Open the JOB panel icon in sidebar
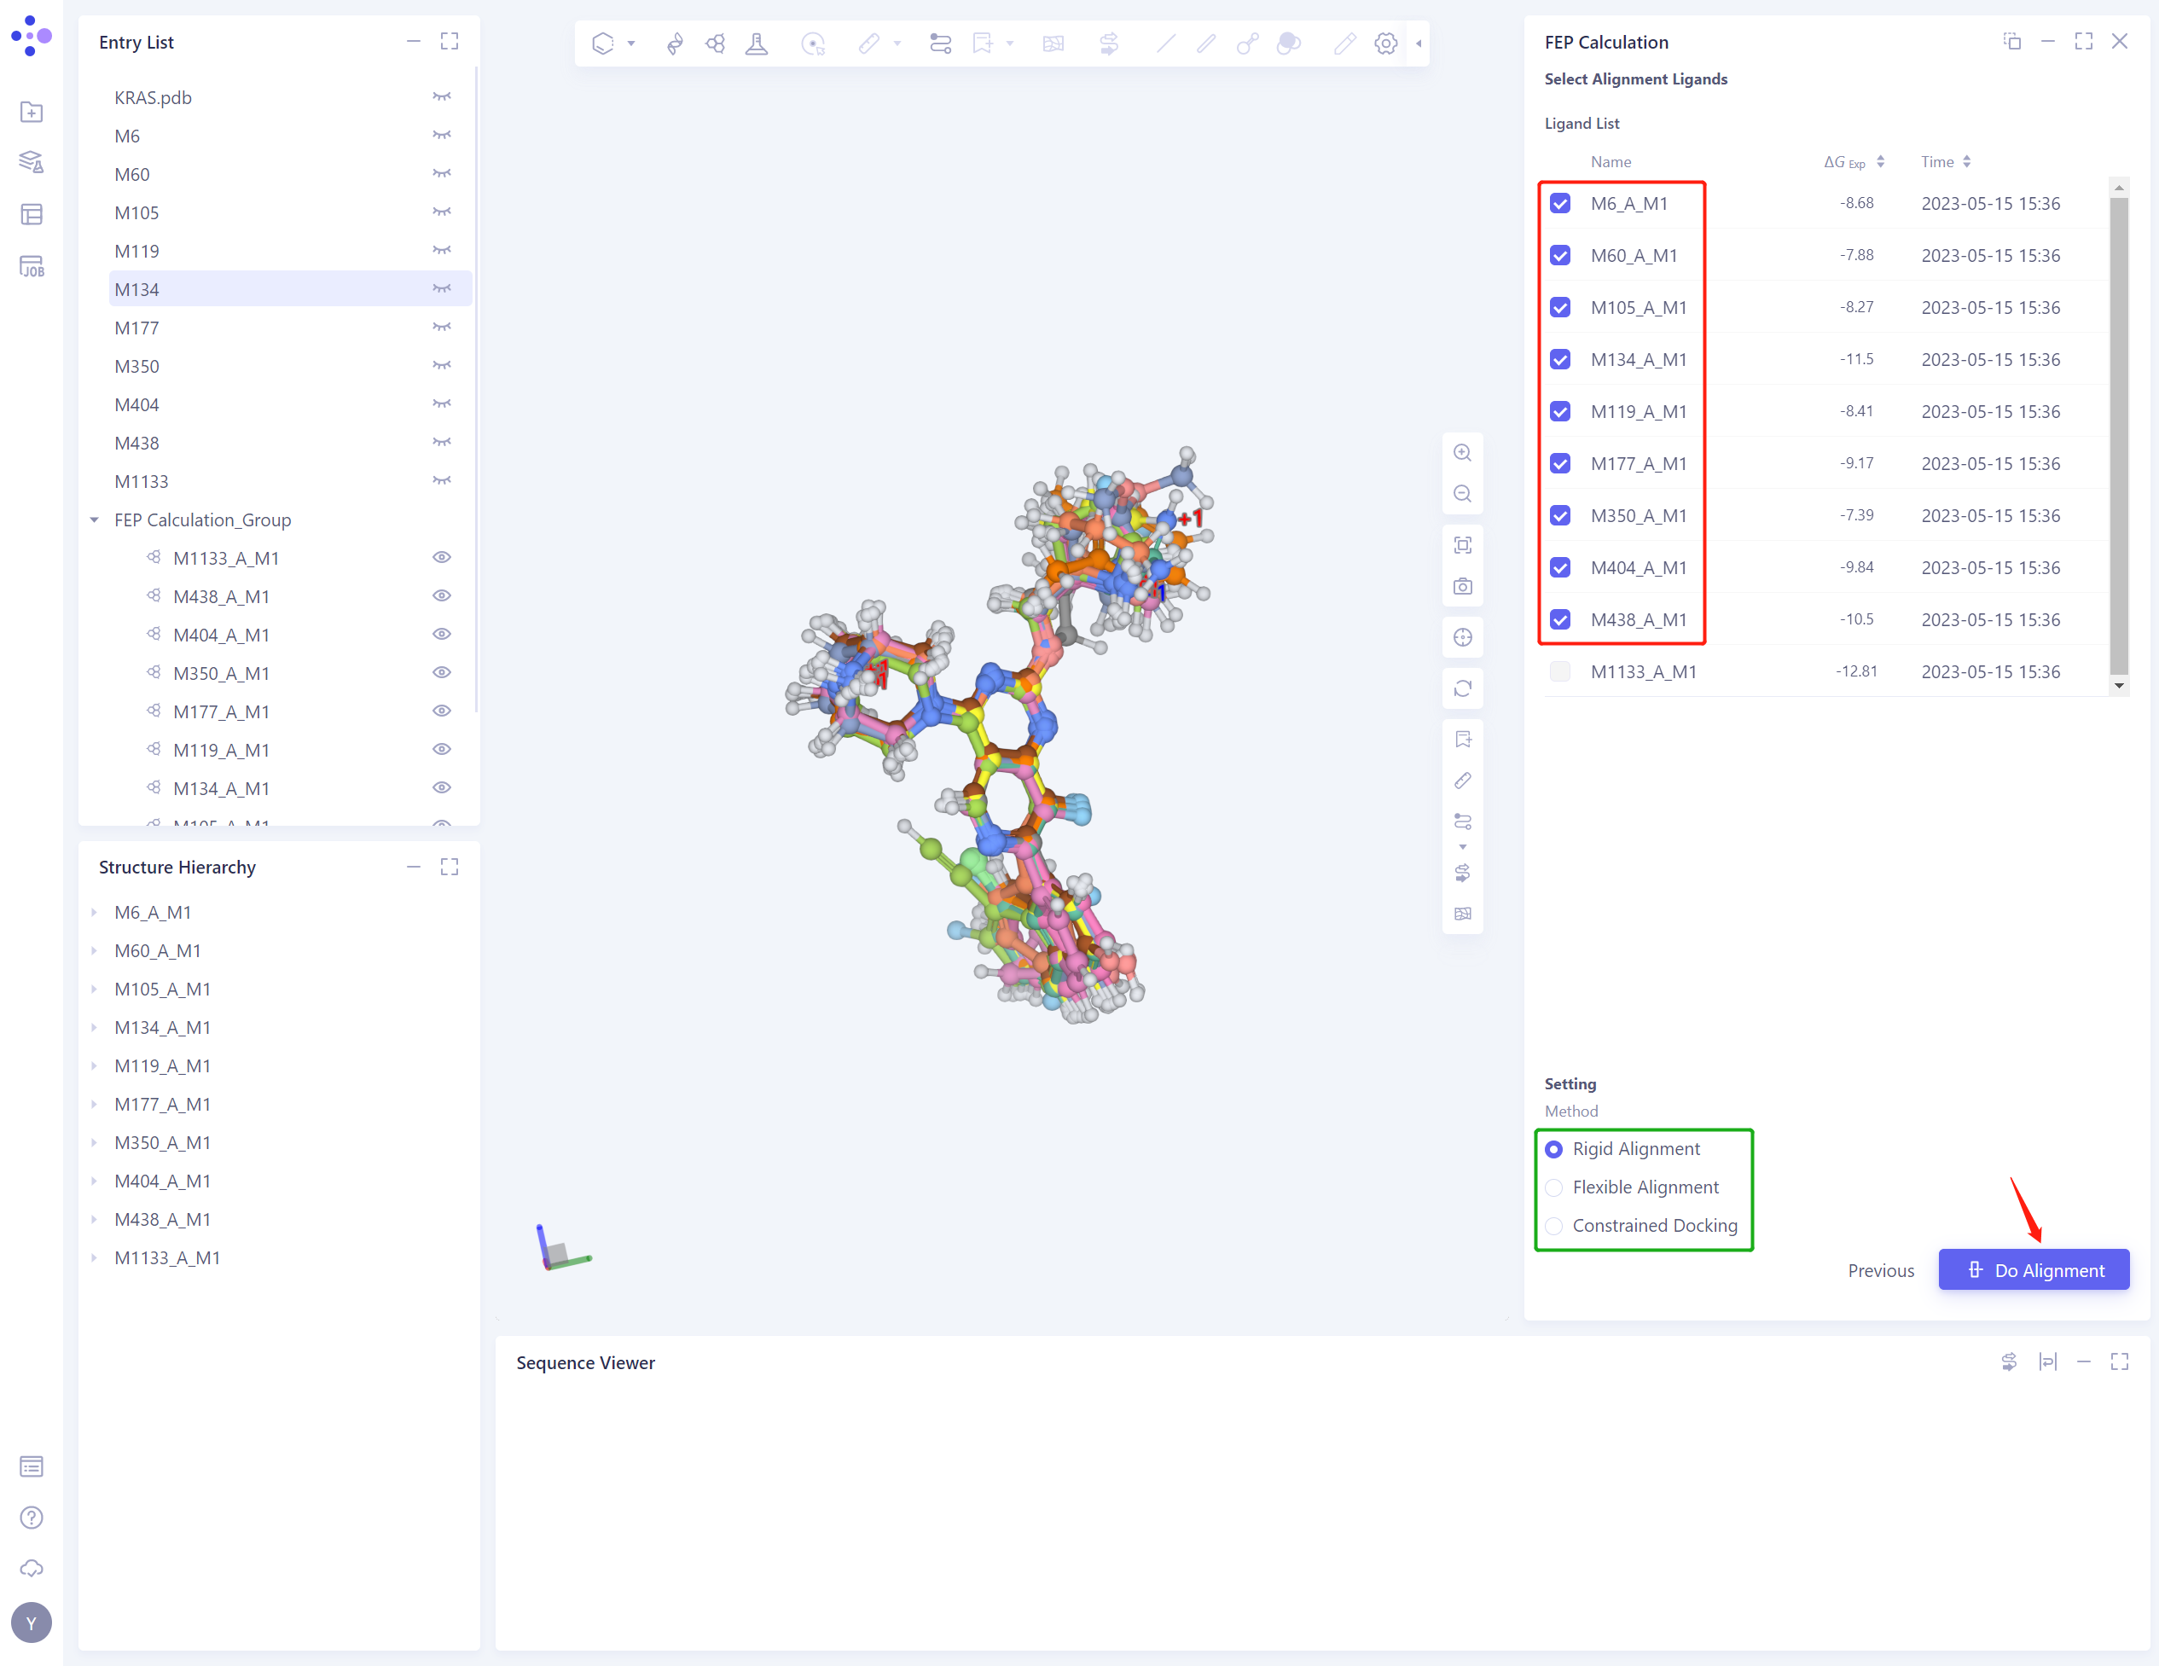Viewport: 2159px width, 1666px height. coord(32,266)
